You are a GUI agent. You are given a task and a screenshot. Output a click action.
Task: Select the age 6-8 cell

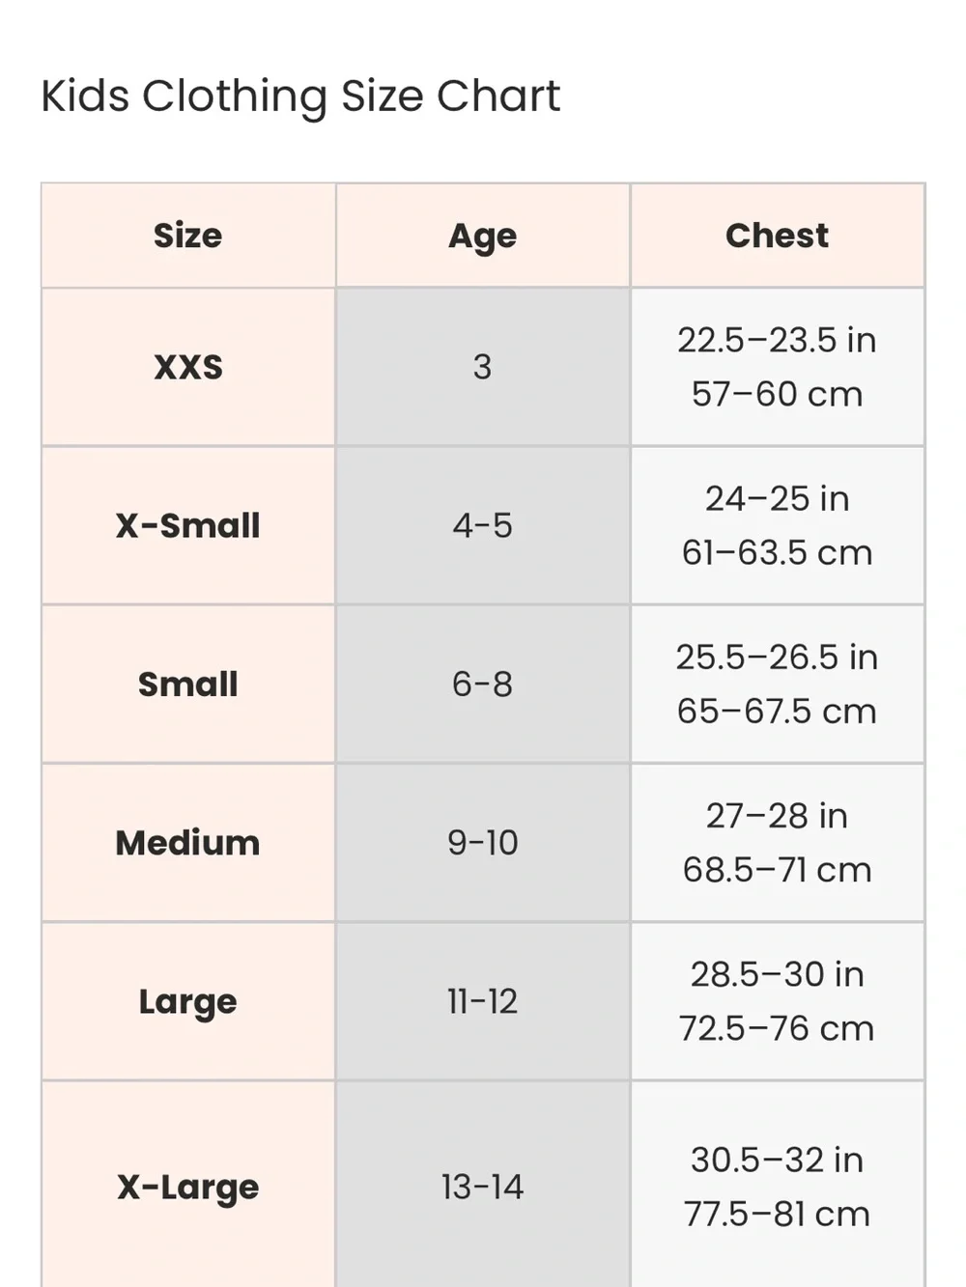(483, 685)
